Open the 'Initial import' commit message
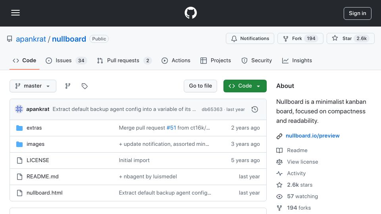This screenshot has width=381, height=214. pyautogui.click(x=134, y=160)
